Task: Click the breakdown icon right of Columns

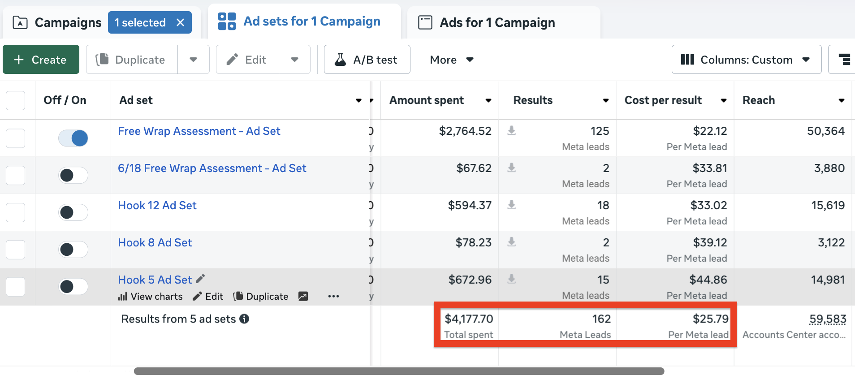Action: (x=844, y=60)
